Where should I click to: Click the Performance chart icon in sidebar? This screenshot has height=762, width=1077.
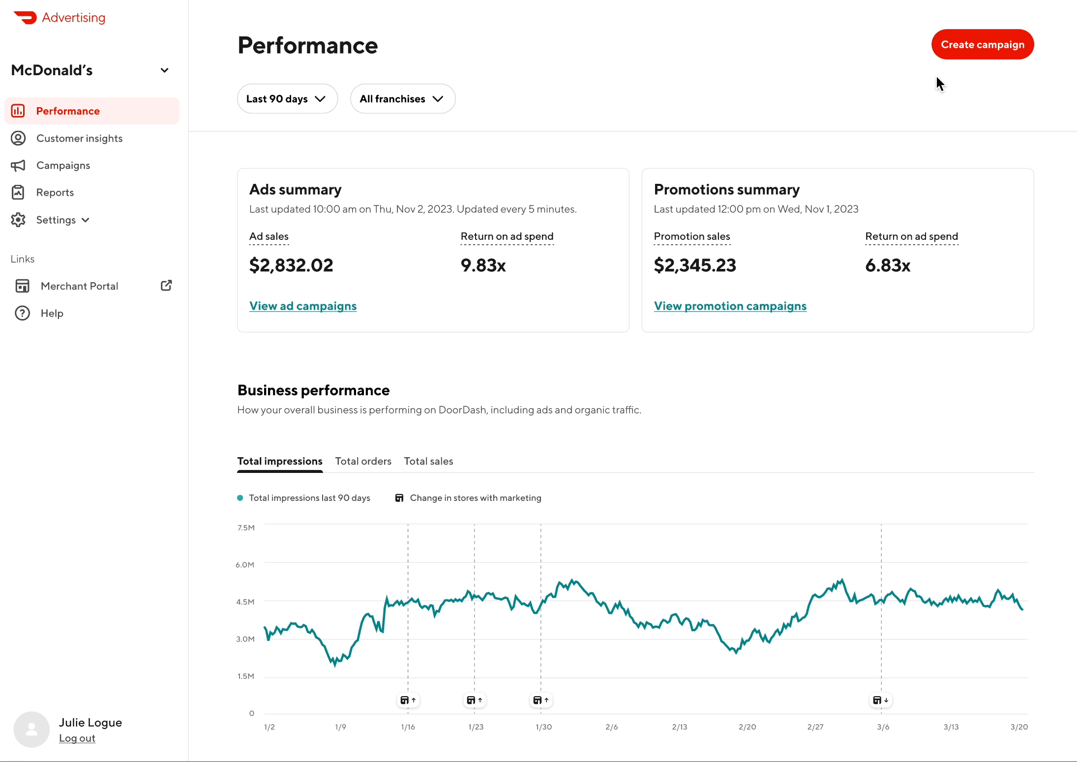pos(18,111)
